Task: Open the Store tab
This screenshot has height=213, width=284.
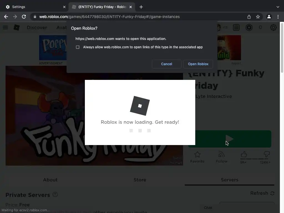Action: click(x=140, y=180)
